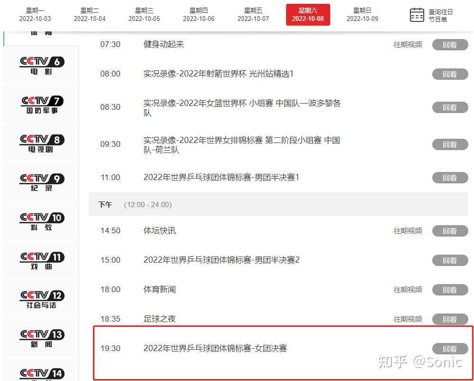This screenshot has width=474, height=381.
Task: Select the CCTV-9 纪录 channel logo
Action: click(x=42, y=182)
